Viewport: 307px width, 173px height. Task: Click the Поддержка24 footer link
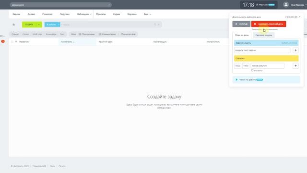click(x=39, y=166)
